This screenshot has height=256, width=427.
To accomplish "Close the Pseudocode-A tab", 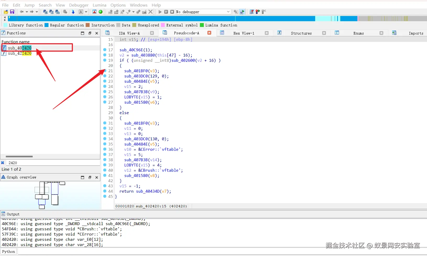I will 209,33.
